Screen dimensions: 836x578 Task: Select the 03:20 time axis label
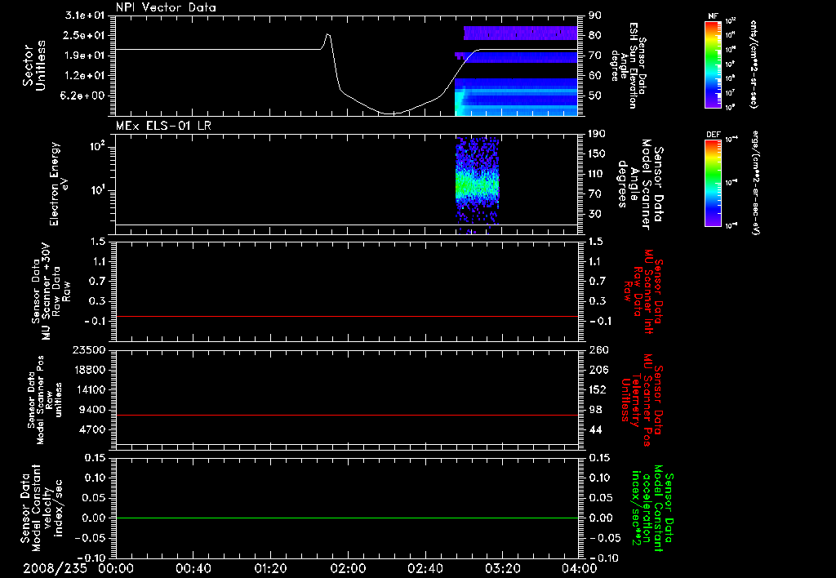(502, 568)
